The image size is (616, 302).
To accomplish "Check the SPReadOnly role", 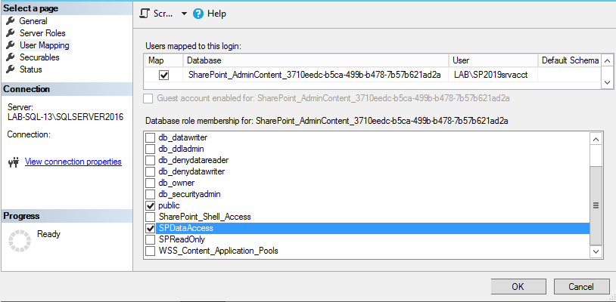I will point(150,240).
